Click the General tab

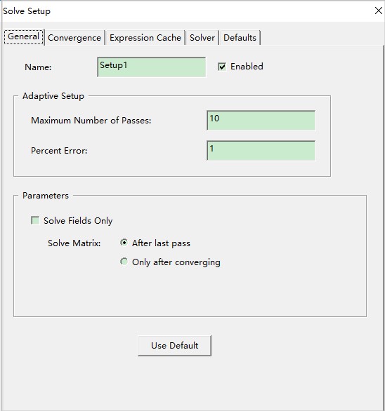tap(23, 36)
